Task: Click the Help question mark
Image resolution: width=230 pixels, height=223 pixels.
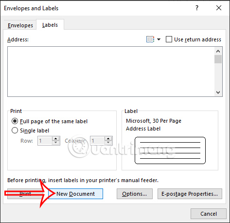Action: pos(197,8)
